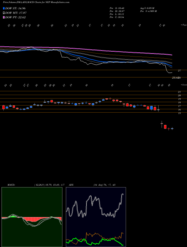Viewport: 187px width, 247px height.
Task: Click the 'Pre O: 10.40' open value
Action: click(117, 8)
